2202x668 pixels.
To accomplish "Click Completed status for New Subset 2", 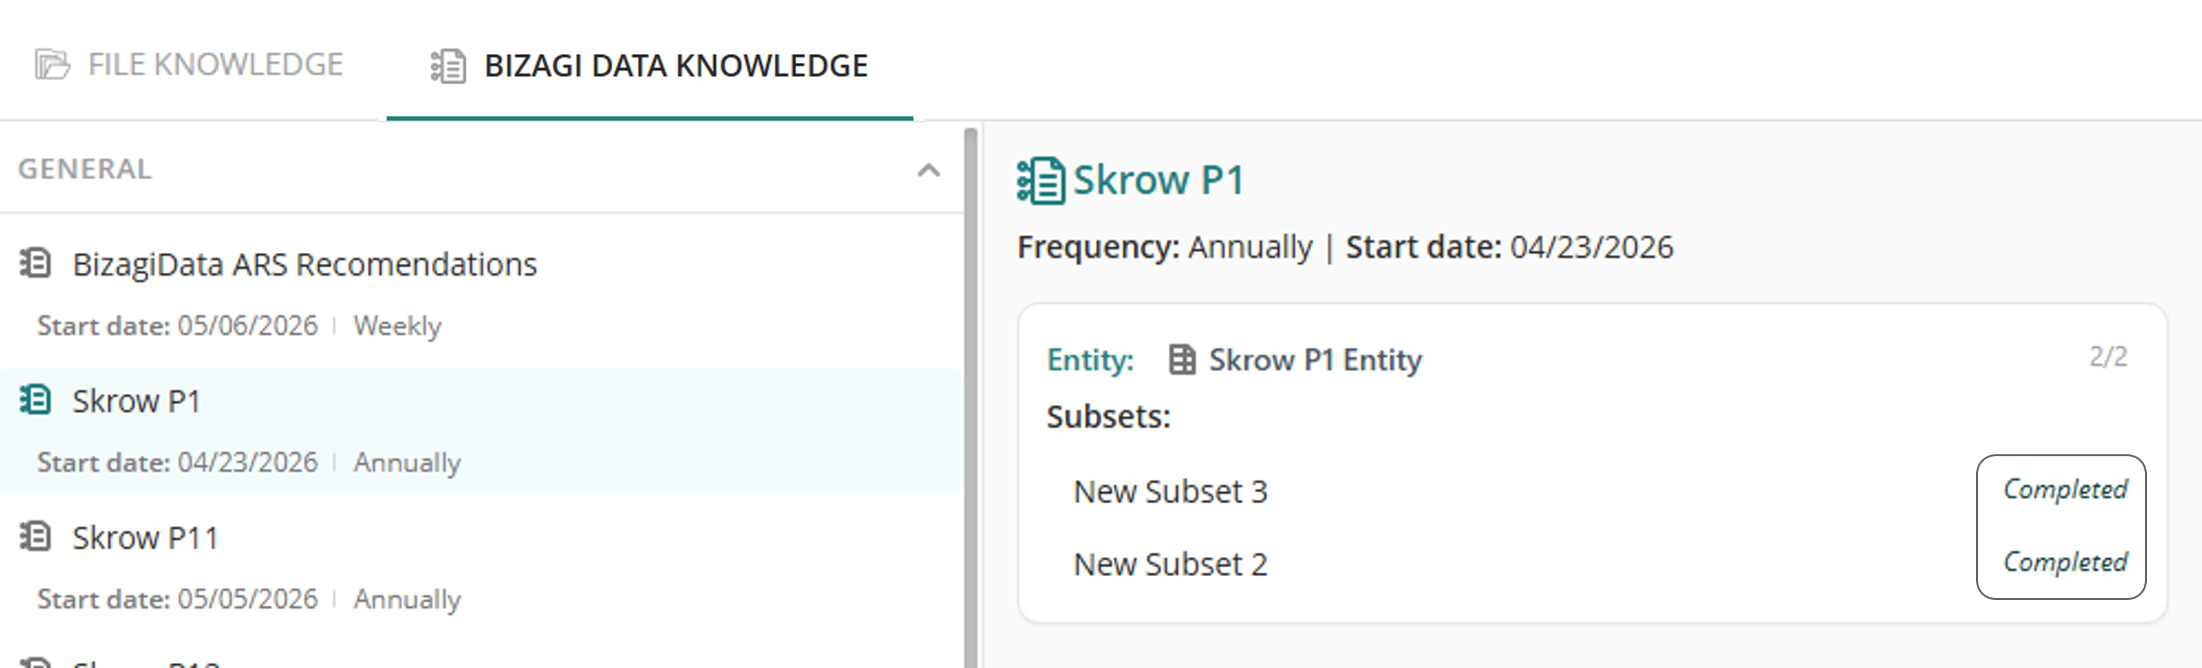I will pyautogui.click(x=2065, y=562).
